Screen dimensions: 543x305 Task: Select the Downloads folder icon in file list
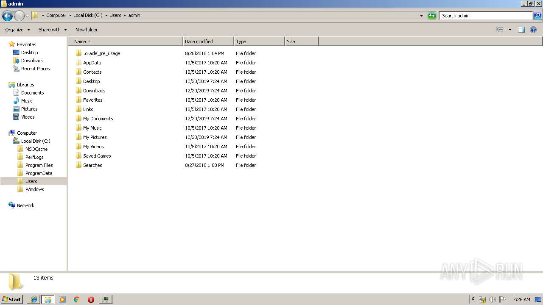(78, 91)
